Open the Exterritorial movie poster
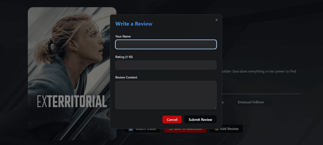This screenshot has width=323, height=145. [72, 74]
